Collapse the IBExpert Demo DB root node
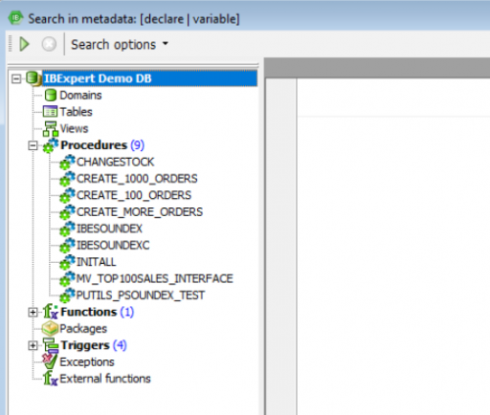Viewport: 490px width, 415px height. [16, 78]
